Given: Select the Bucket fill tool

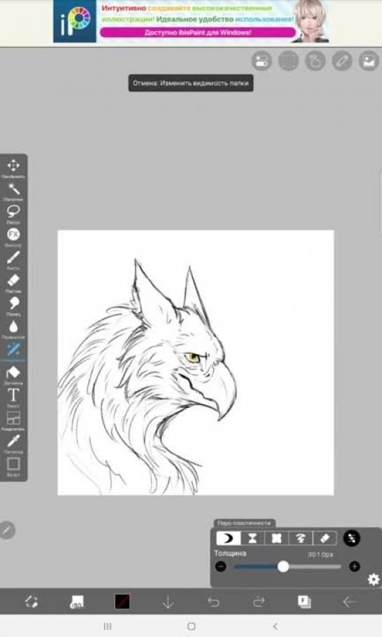Looking at the screenshot, I should 13,372.
